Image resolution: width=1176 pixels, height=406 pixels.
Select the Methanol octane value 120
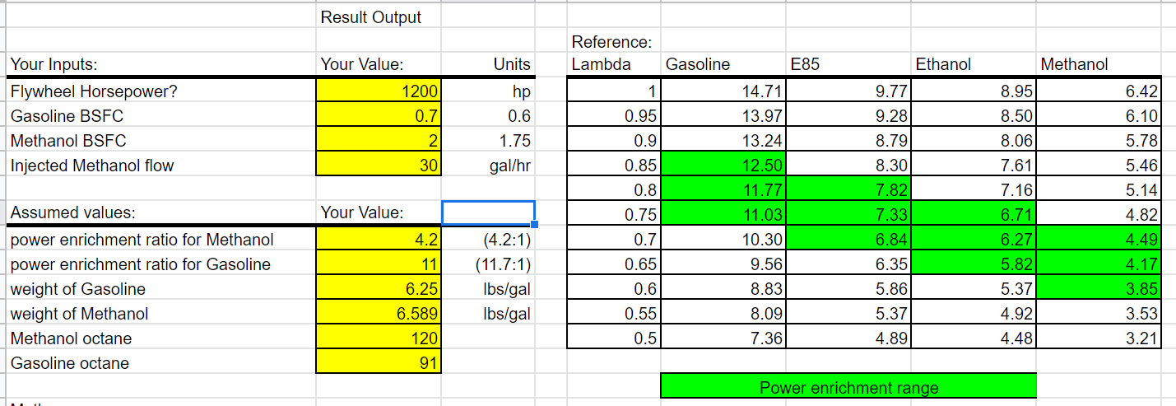tap(379, 338)
